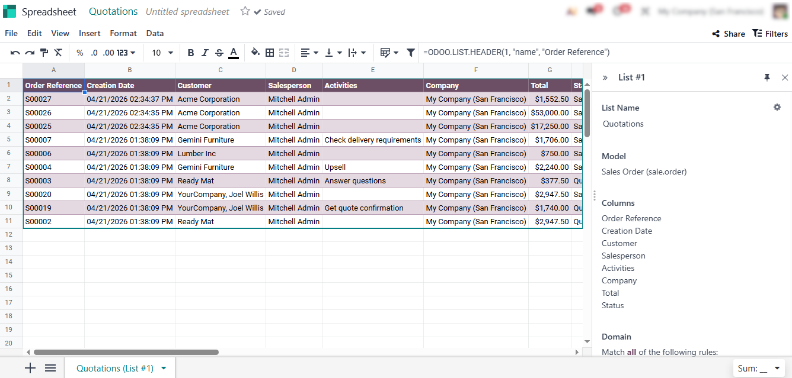
Task: Click the Share button
Action: pos(729,34)
